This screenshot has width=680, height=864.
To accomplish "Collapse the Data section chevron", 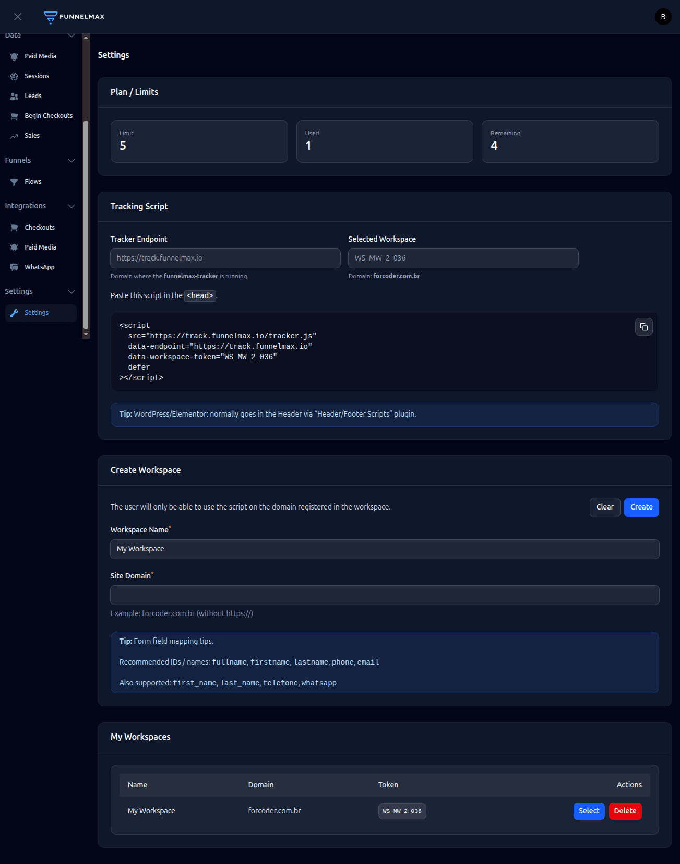I will (x=71, y=35).
